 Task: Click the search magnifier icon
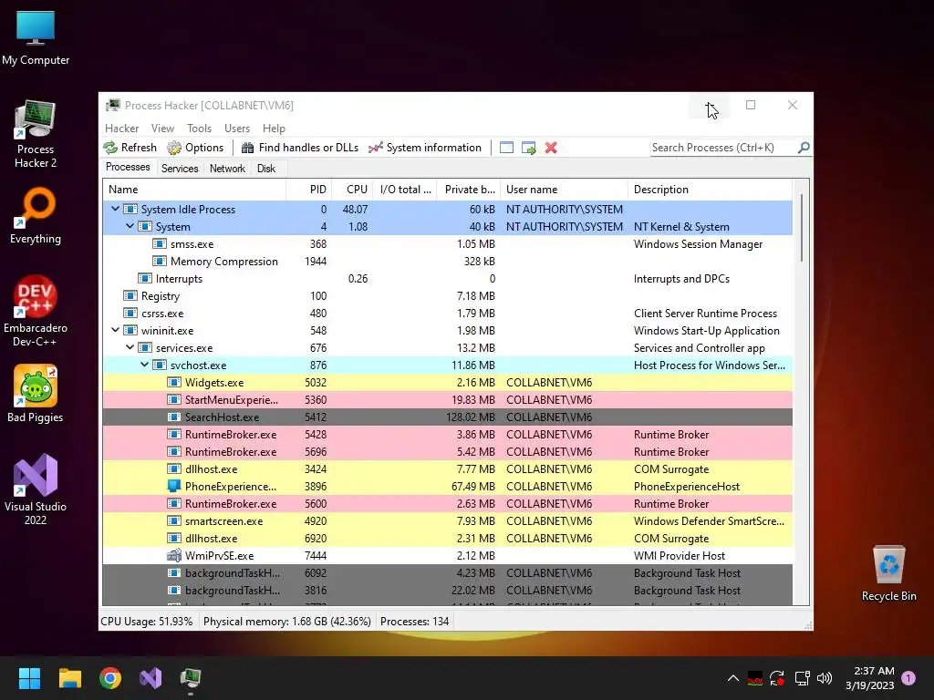[x=804, y=147]
